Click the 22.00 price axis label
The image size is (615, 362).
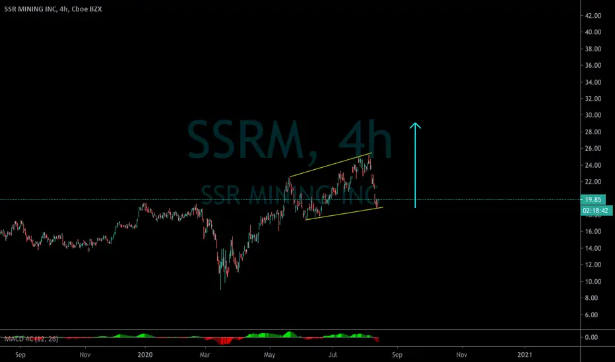pos(593,182)
